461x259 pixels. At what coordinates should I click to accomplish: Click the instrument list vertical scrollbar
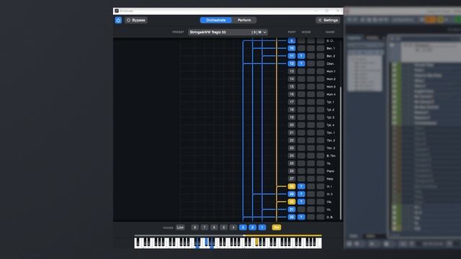click(x=341, y=153)
